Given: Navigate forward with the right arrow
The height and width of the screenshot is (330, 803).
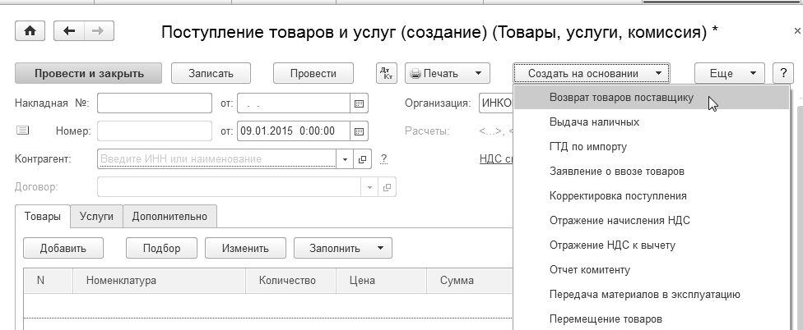Looking at the screenshot, I should point(98,31).
